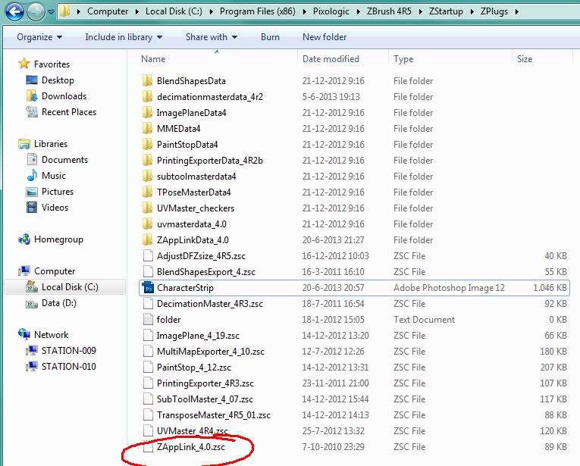
Task: Click the Pictures library icon
Action: pyautogui.click(x=32, y=192)
